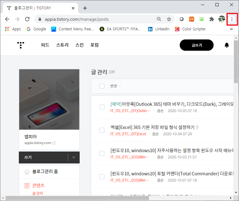This screenshot has width=239, height=201.
Task: Open notifications bell
Action: click(x=227, y=45)
